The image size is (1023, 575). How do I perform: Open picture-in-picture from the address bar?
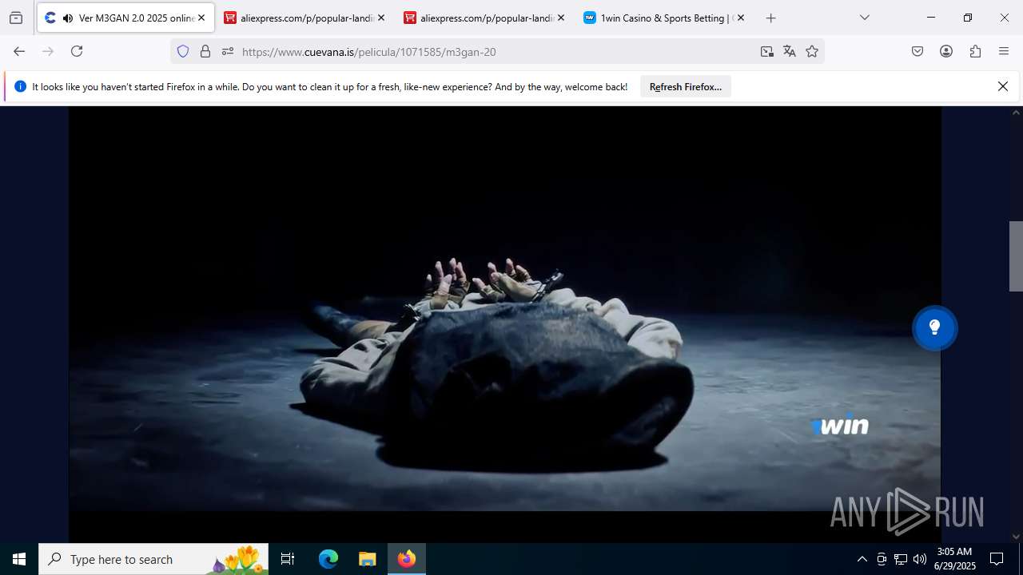coord(767,51)
